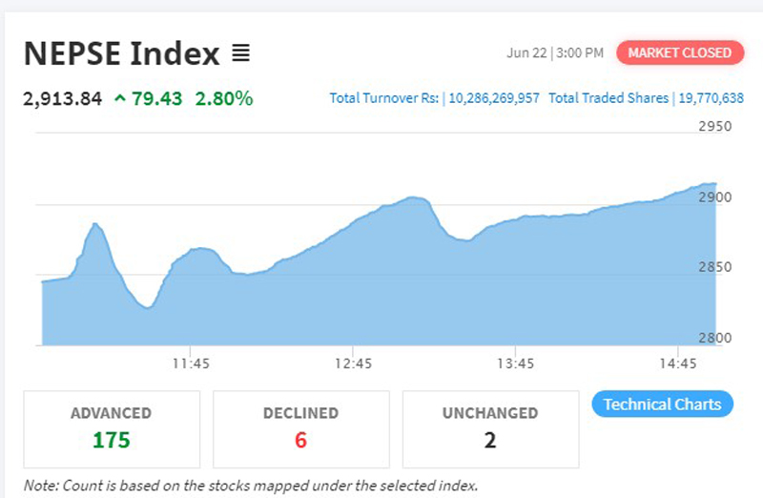This screenshot has height=498, width=763.
Task: Click the Jun 22 3:00 PM timestamp
Action: 554,53
